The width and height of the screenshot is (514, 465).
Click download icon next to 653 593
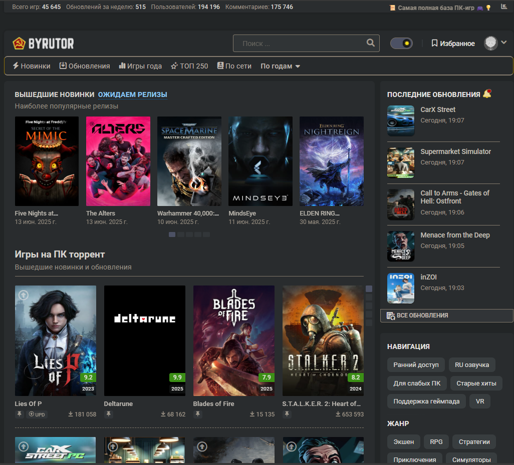(x=338, y=414)
